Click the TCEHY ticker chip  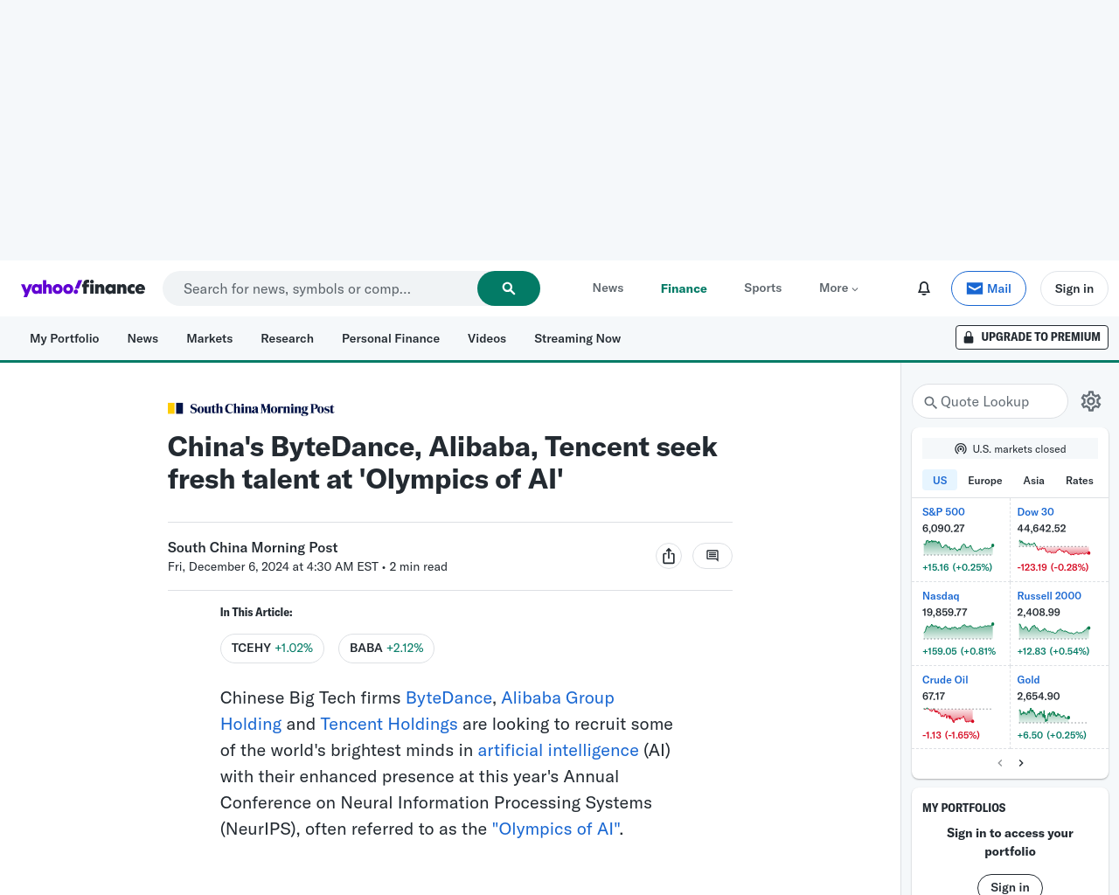(x=272, y=649)
